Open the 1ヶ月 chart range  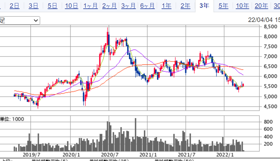tap(90, 6)
